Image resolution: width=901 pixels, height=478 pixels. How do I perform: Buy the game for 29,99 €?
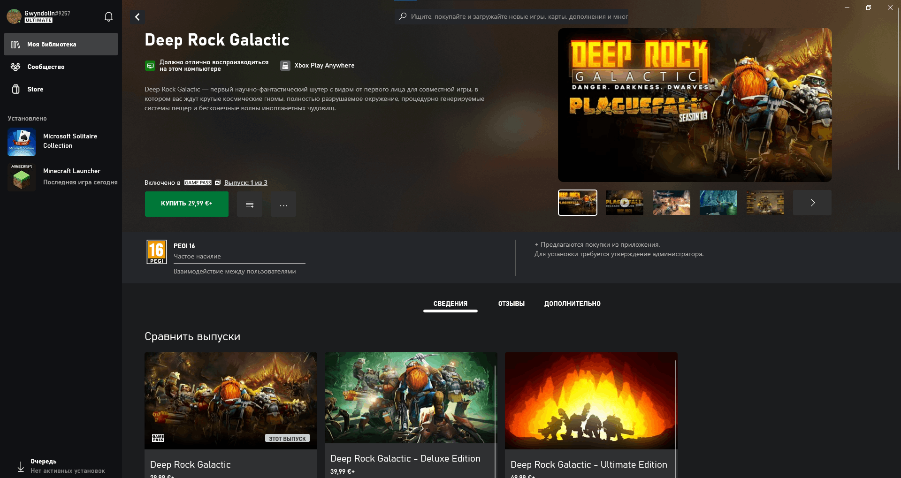(187, 204)
